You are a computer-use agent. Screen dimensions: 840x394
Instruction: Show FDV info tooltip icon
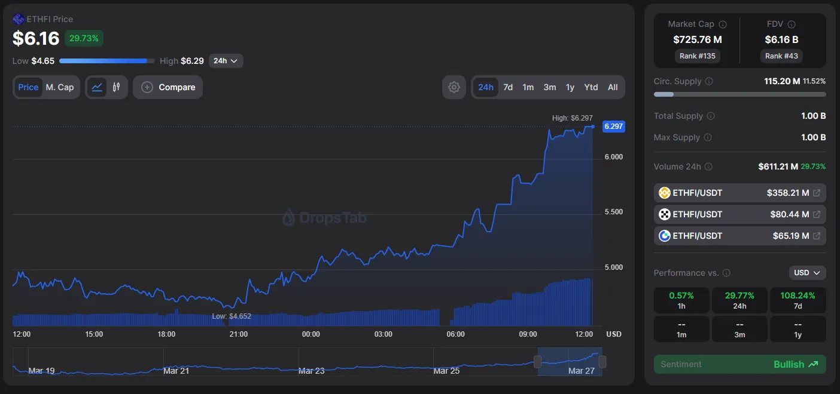tap(792, 24)
